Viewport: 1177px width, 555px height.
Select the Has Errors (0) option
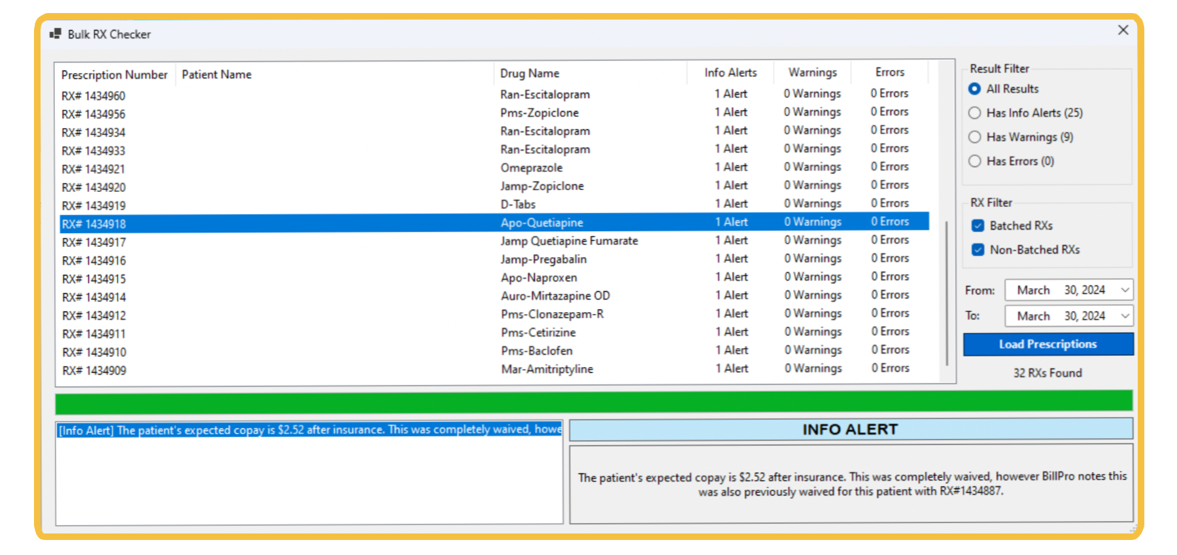coord(974,161)
